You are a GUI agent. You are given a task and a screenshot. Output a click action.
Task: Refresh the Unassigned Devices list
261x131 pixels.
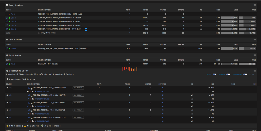tap(250, 75)
